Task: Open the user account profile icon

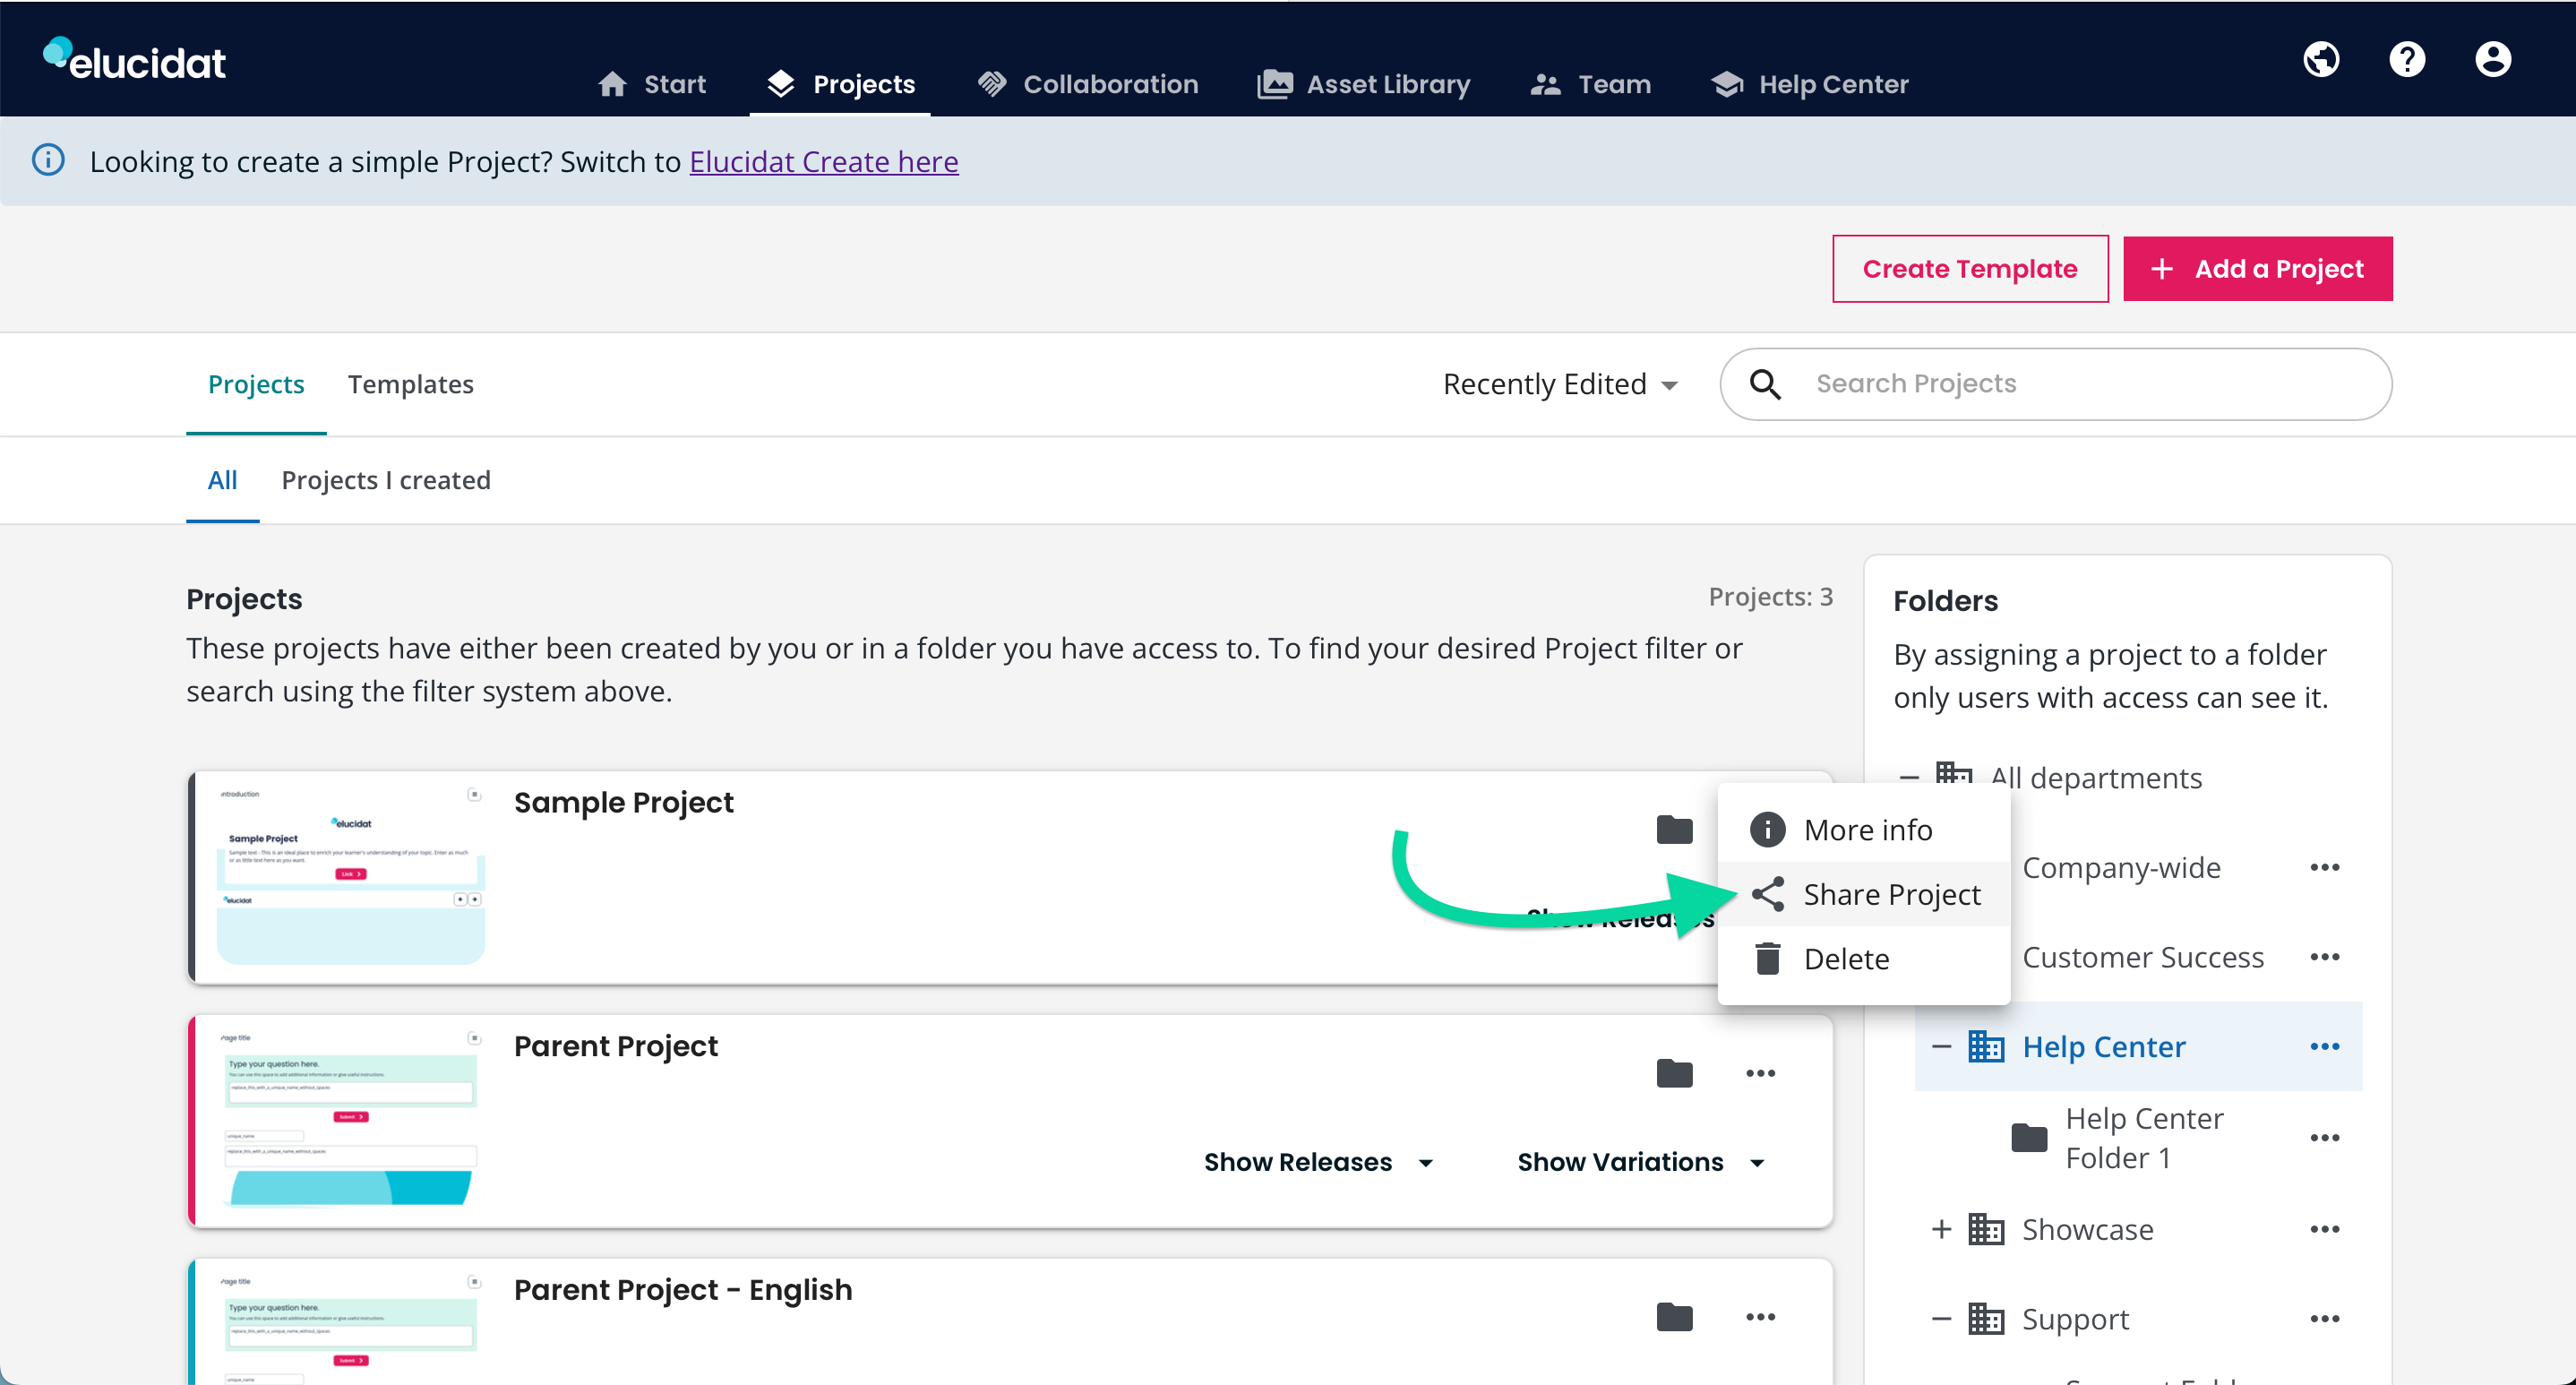Action: (x=2493, y=59)
